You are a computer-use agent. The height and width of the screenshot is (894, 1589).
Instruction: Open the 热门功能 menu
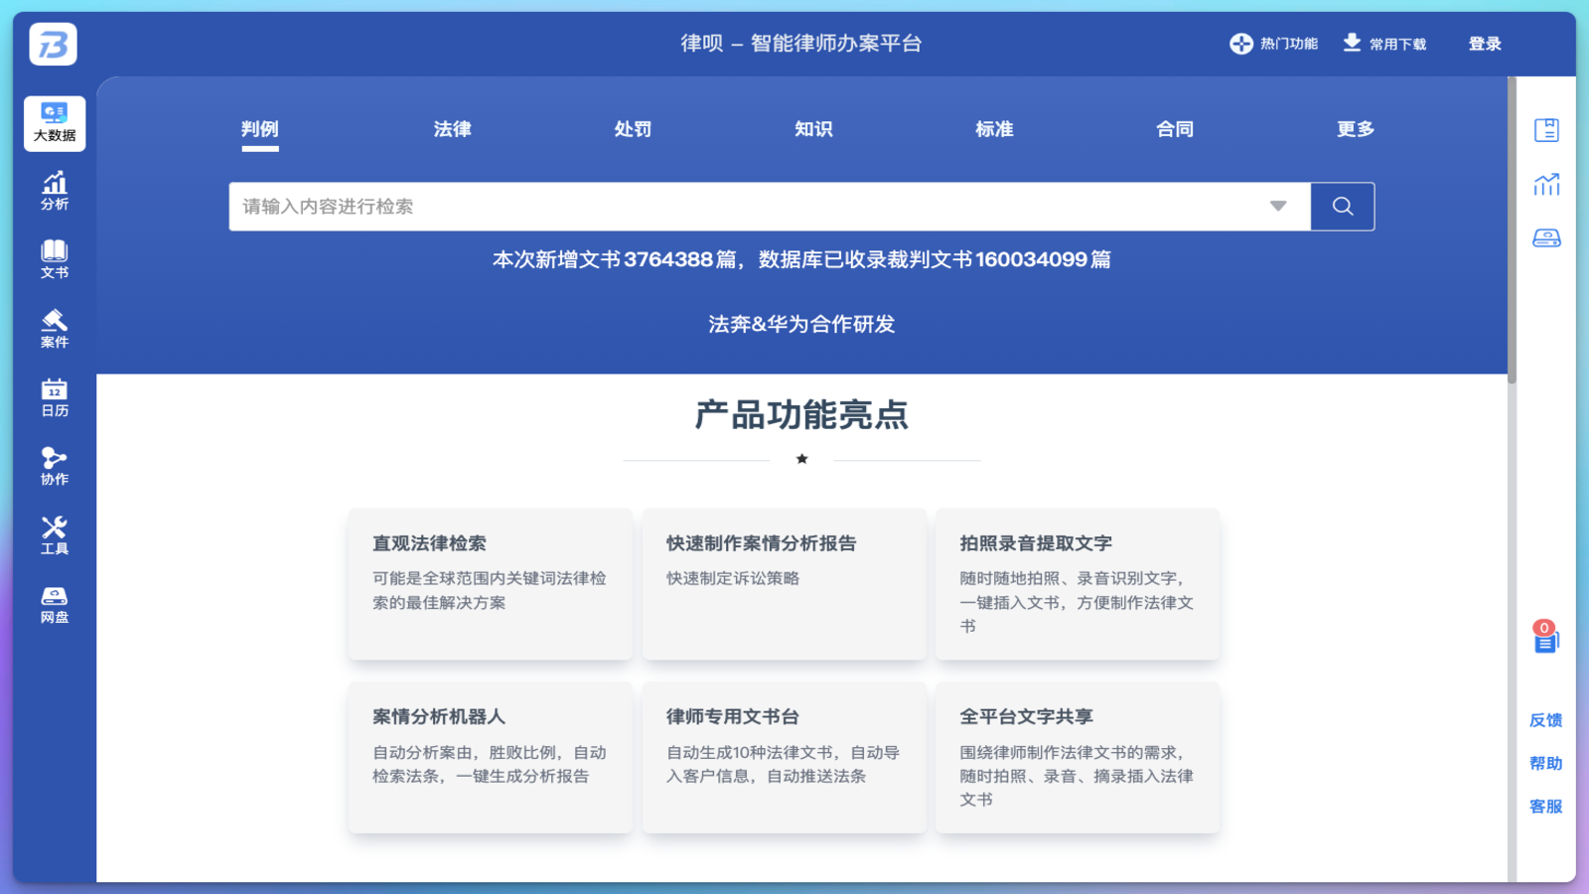(1274, 44)
